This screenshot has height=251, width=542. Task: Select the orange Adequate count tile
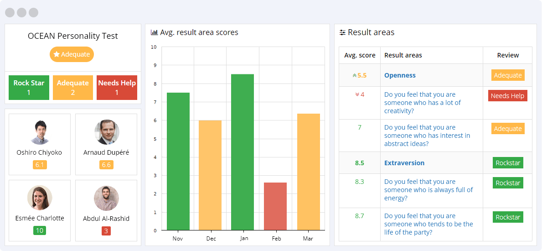click(73, 88)
